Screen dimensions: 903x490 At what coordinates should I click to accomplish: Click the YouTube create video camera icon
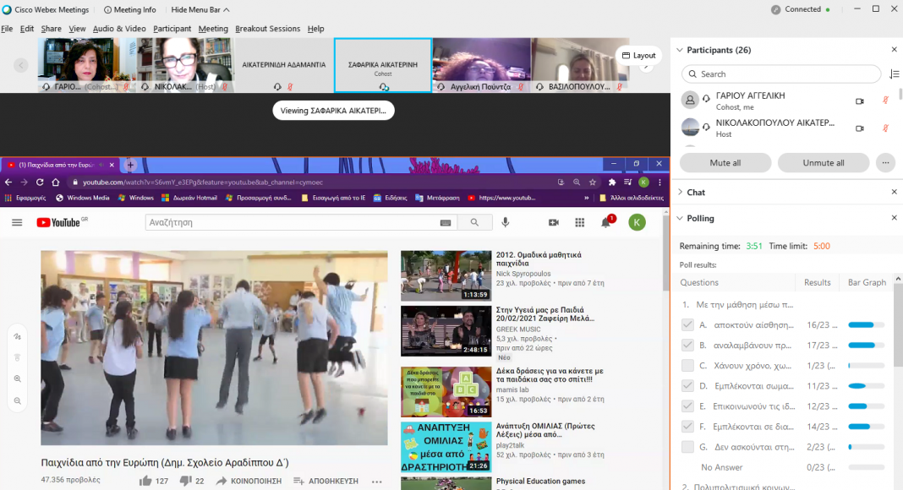[554, 222]
